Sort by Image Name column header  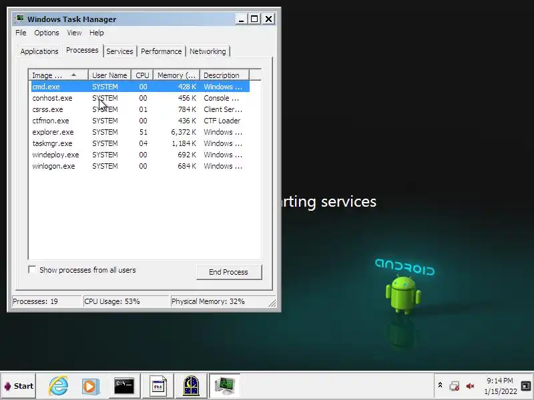pyautogui.click(x=59, y=75)
